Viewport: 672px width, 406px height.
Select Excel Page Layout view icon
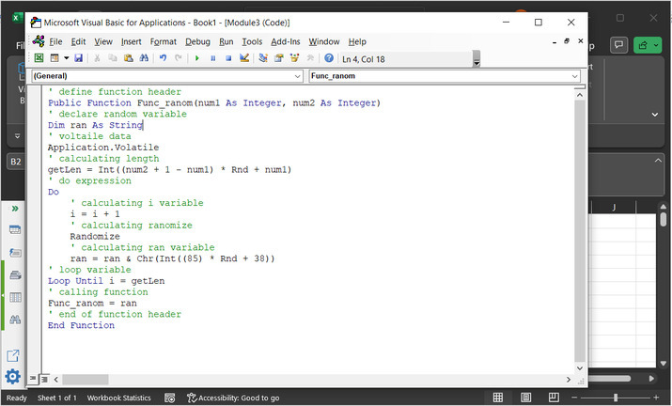pyautogui.click(x=526, y=398)
